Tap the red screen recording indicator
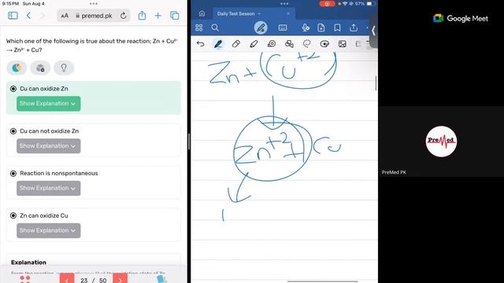This screenshot has height=283, width=504. pos(327,4)
